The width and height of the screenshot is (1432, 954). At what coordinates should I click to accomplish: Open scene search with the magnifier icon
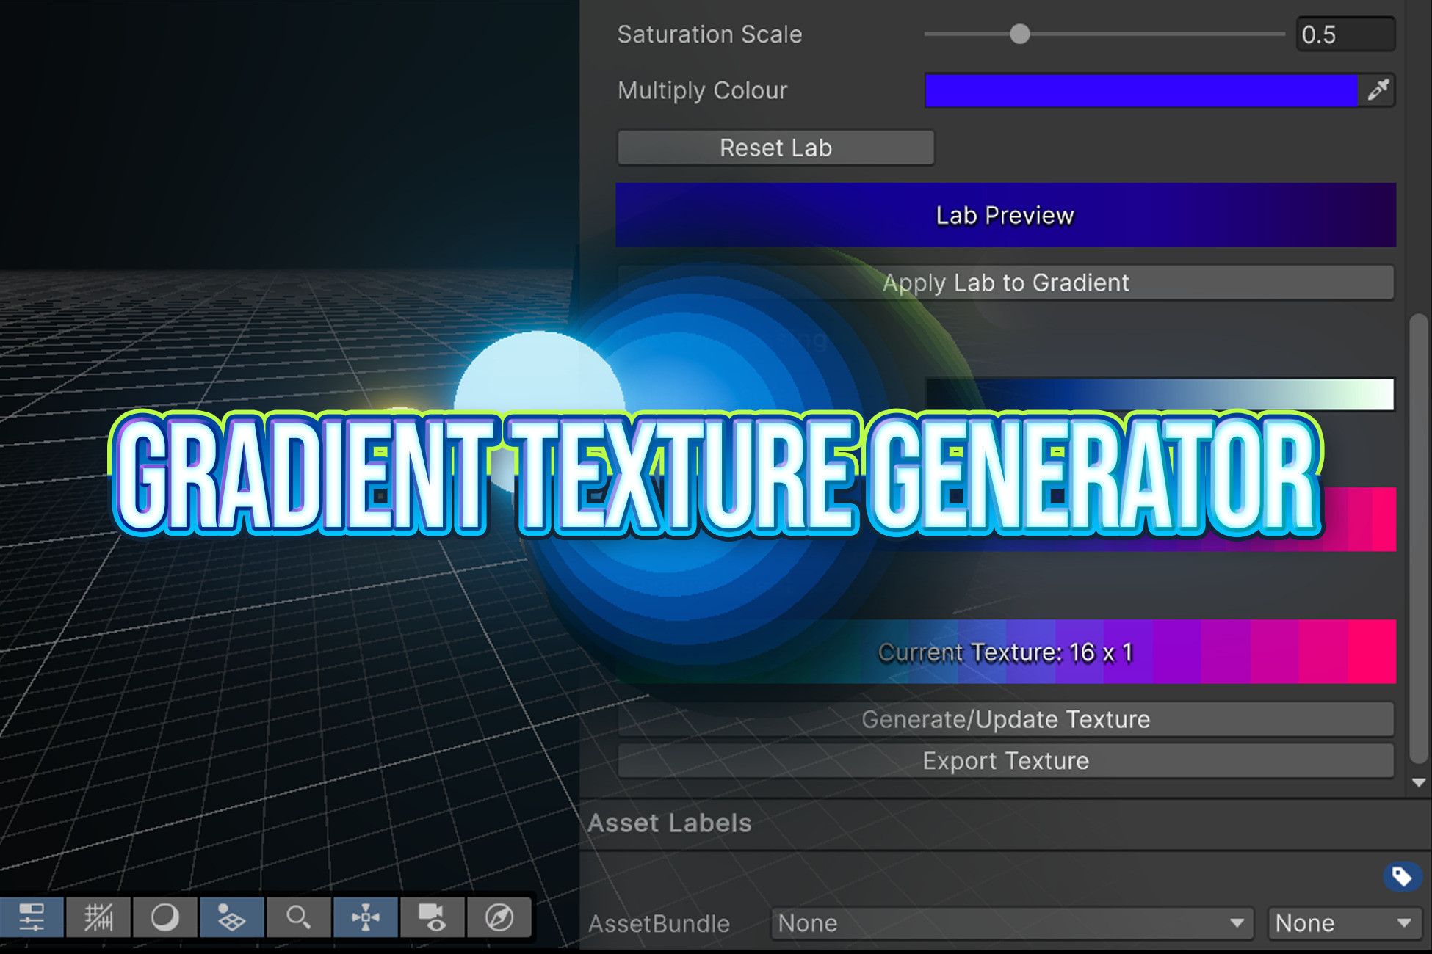[297, 917]
